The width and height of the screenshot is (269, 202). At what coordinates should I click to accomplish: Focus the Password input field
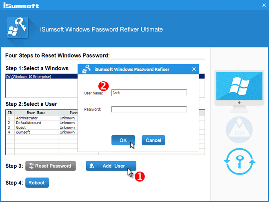tap(149, 109)
